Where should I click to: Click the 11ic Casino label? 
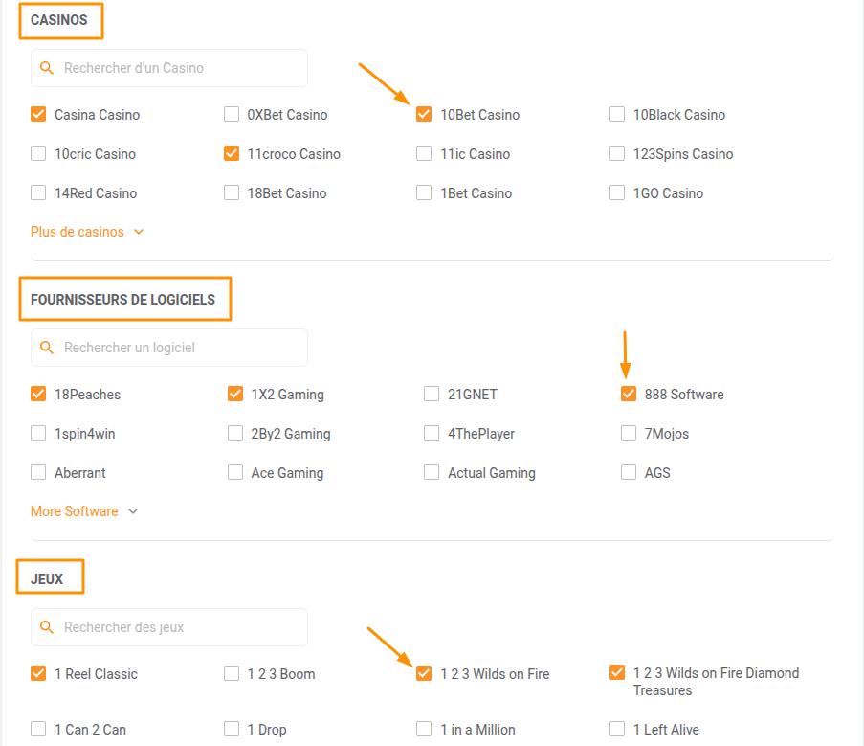pos(475,154)
